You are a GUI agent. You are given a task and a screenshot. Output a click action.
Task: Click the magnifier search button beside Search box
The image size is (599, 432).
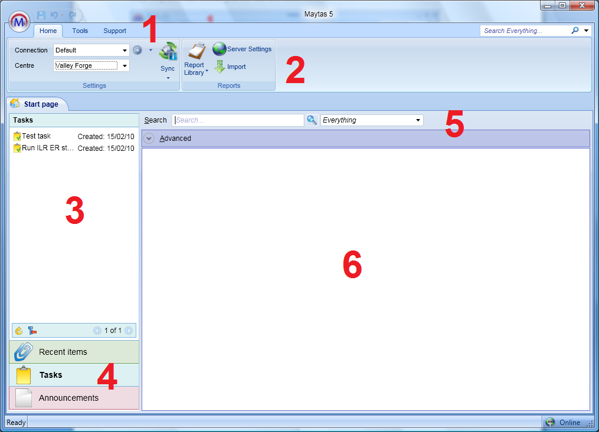click(x=312, y=120)
